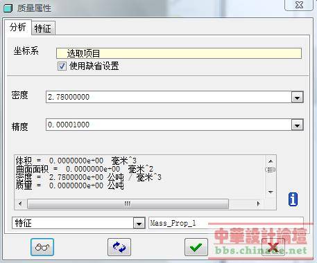The image size is (317, 263).
Task: Click the blue arrows repeat analysis icon
Action: coord(119,247)
